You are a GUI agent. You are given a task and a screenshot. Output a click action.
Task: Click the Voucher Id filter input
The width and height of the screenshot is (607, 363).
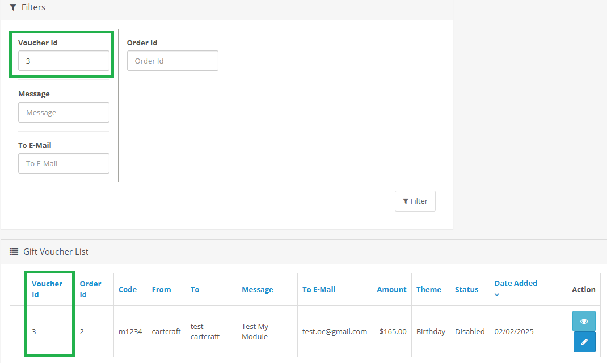click(x=64, y=61)
